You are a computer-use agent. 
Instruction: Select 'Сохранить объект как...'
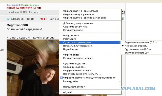pos(90,27)
